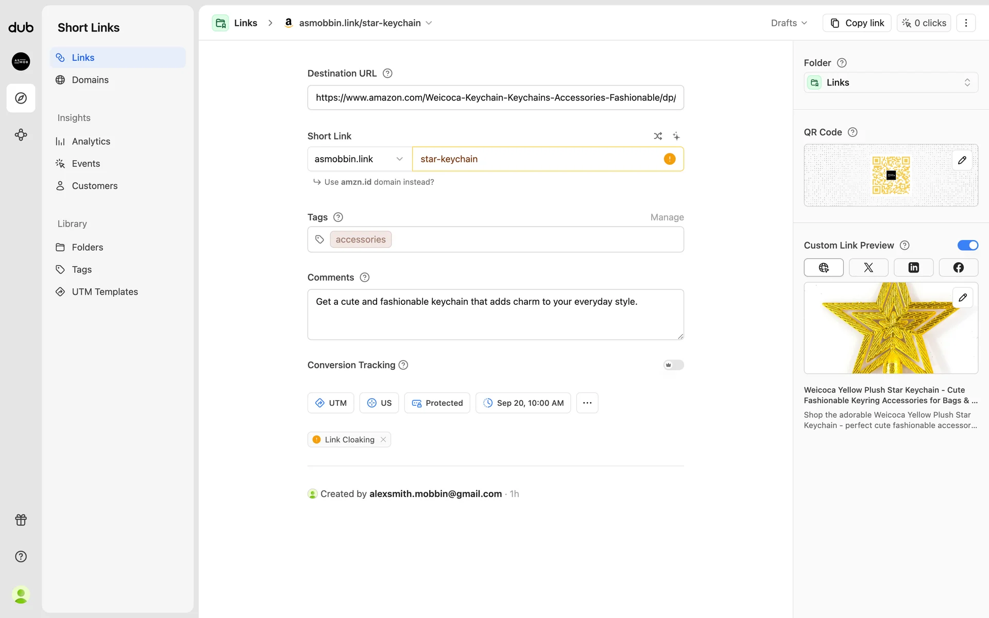
Task: Edit QR code with pencil icon
Action: click(962, 160)
